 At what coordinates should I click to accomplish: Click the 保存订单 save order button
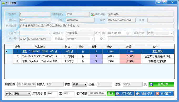click(x=161, y=84)
